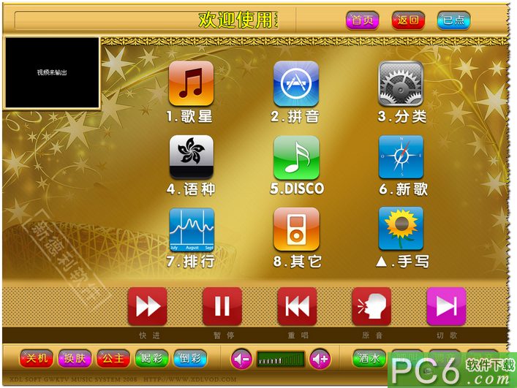The width and height of the screenshot is (517, 388).
Task: Click the 2.拼音 text label
Action: coord(295,117)
